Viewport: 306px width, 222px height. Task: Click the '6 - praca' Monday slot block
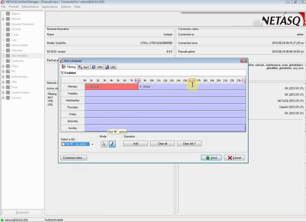192,87
